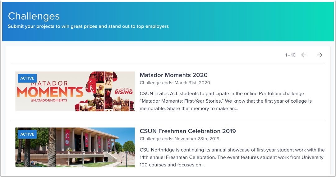The height and width of the screenshot is (177, 336).
Task: Go to the next page of challenges
Action: click(x=320, y=55)
